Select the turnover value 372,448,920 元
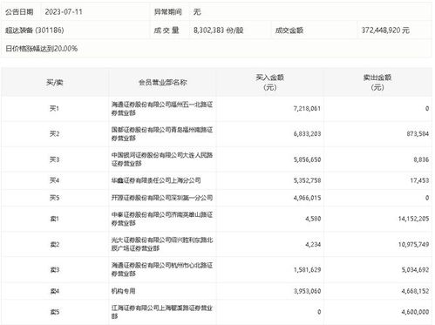 [385, 30]
